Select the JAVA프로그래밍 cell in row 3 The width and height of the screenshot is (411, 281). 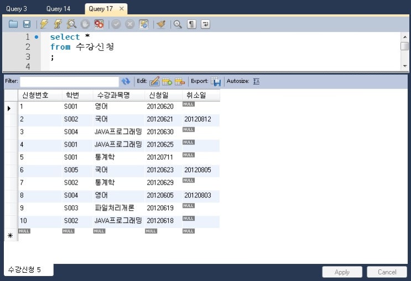[x=118, y=132]
